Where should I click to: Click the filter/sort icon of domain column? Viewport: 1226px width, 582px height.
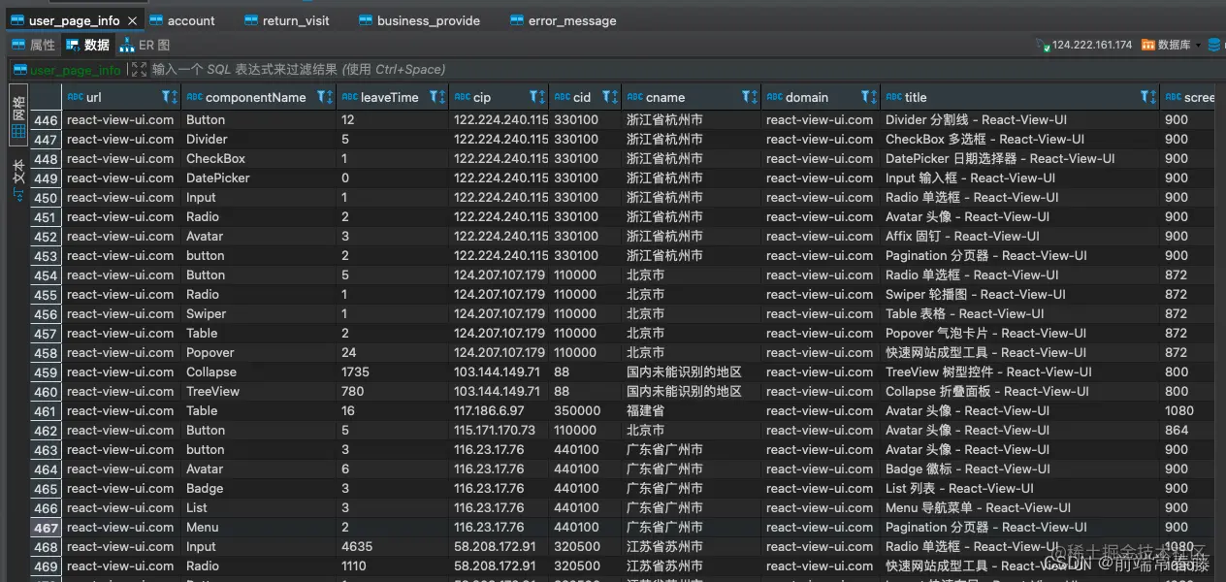coord(869,97)
